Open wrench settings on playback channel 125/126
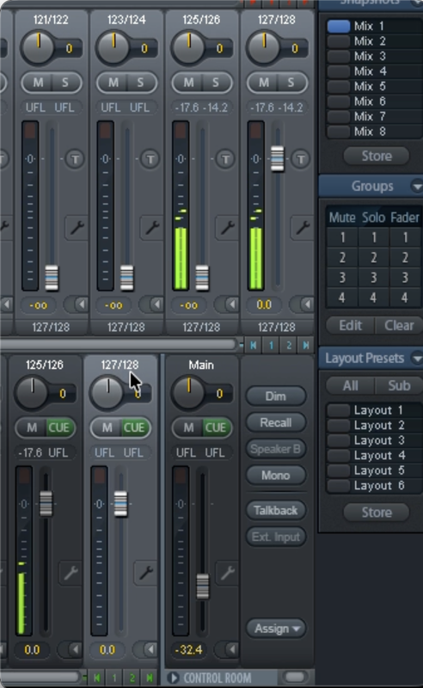The width and height of the screenshot is (423, 688). pos(227,227)
